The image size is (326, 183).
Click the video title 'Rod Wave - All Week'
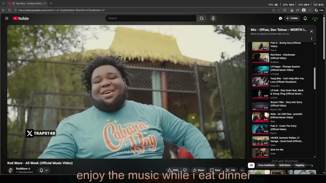[40, 163]
